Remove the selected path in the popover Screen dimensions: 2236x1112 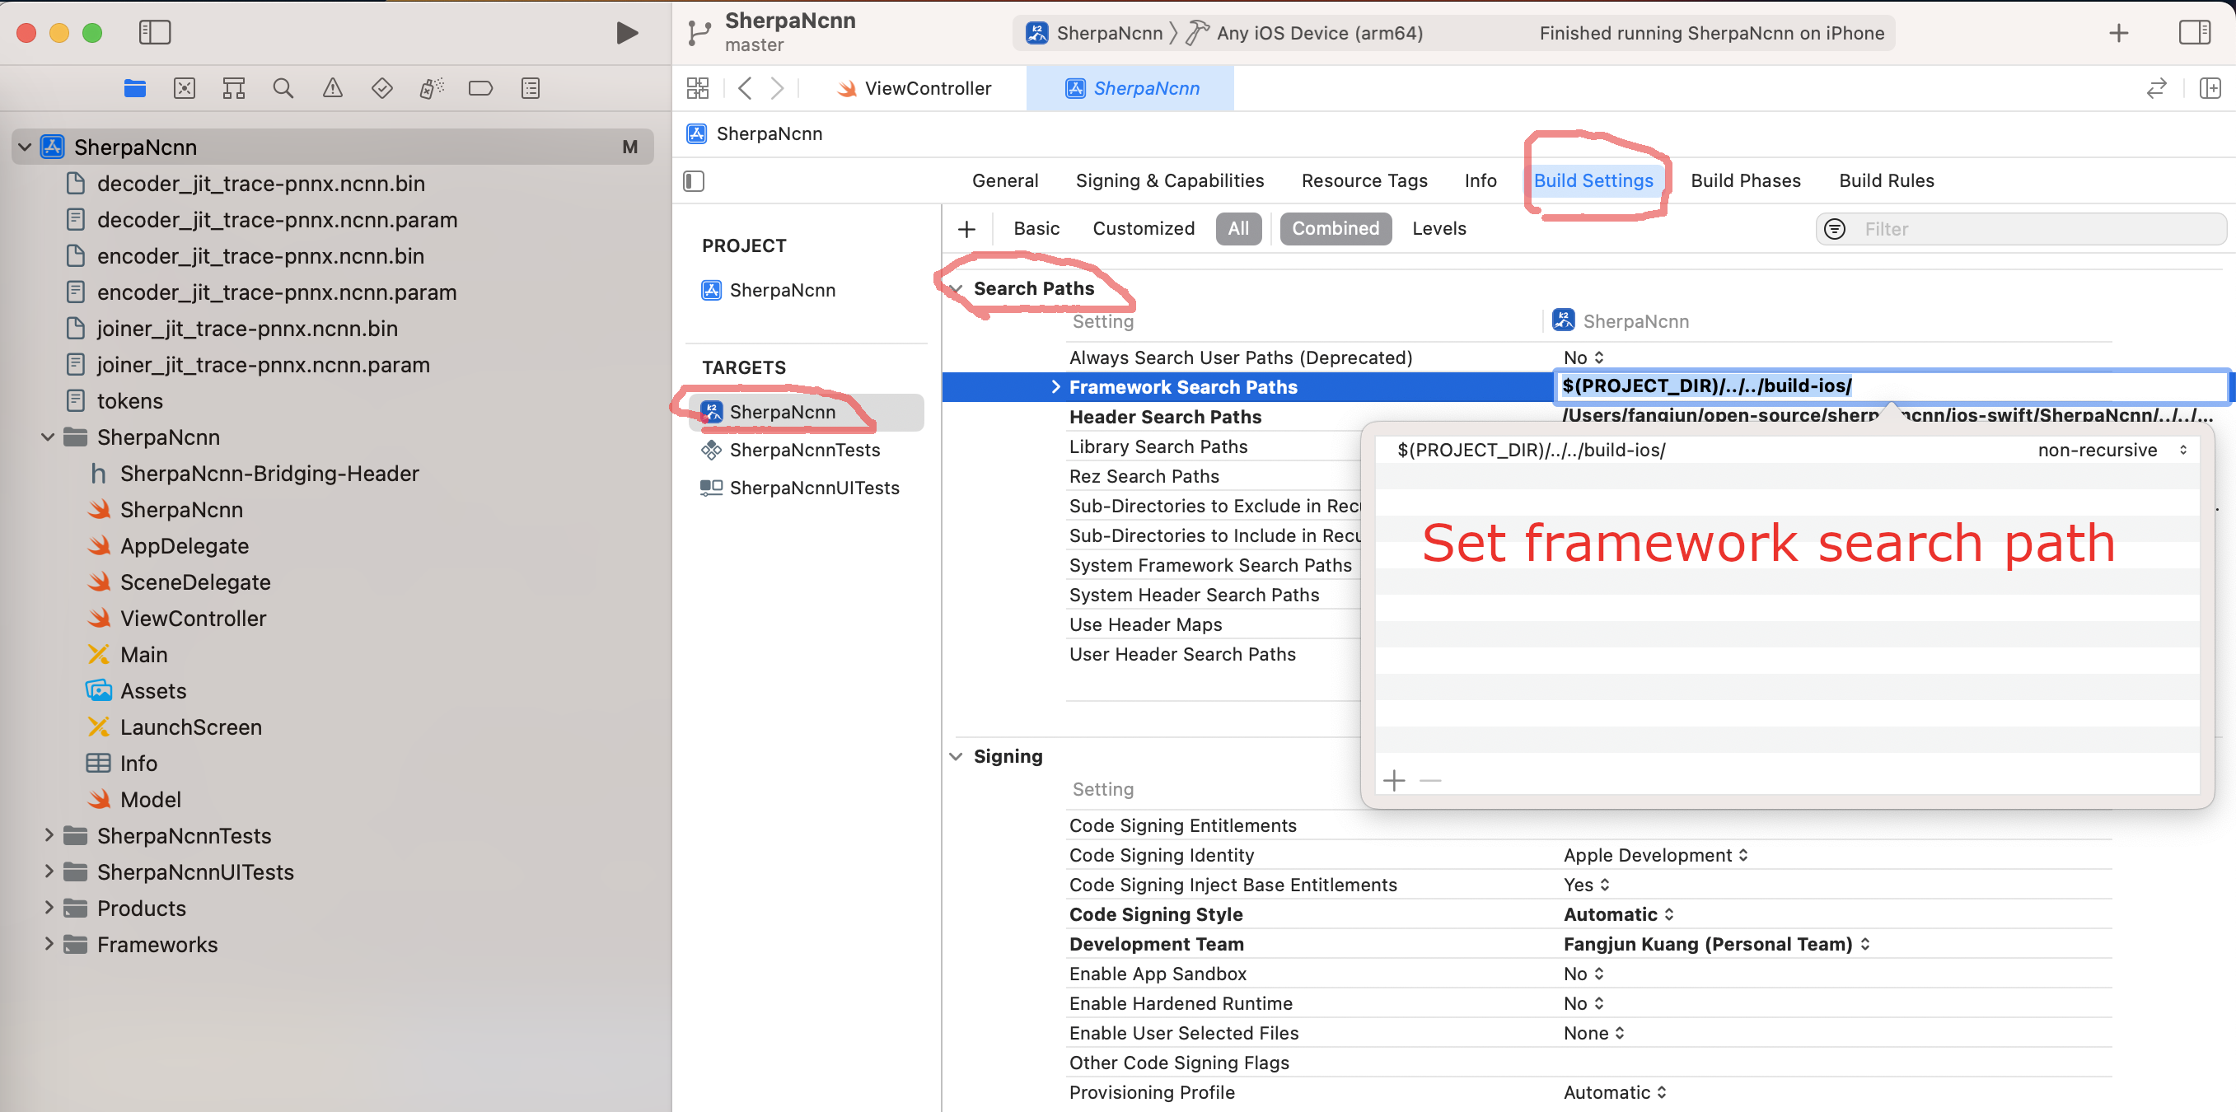[1430, 780]
